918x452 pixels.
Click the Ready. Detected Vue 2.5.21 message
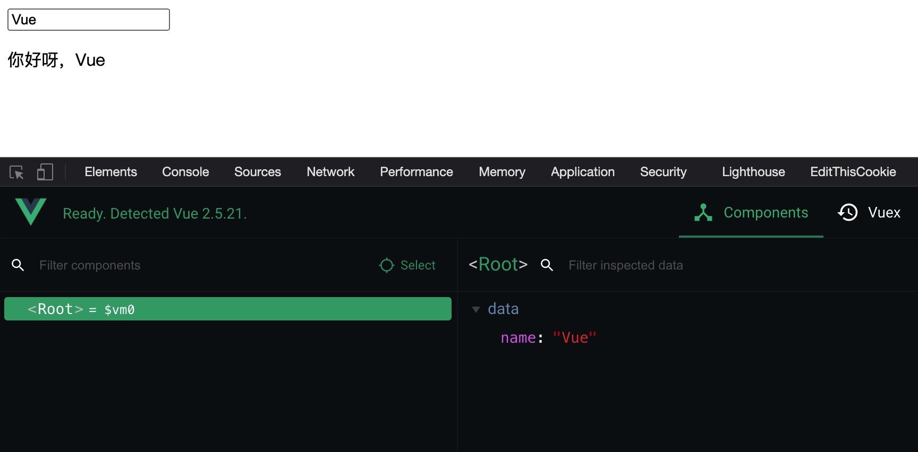(x=155, y=213)
